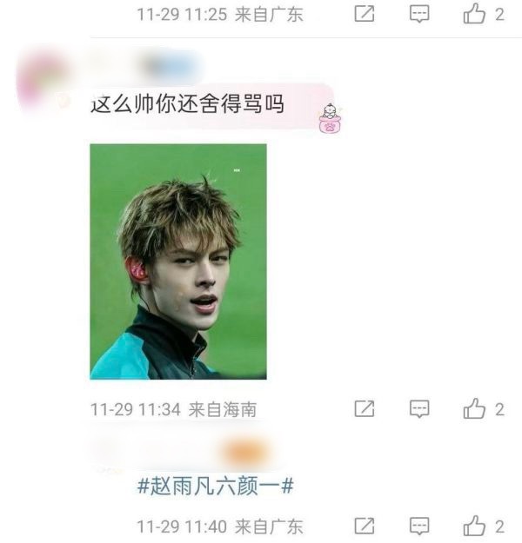This screenshot has width=522, height=543.
Task: Like the 11:40 hashtag comment
Action: 483,526
